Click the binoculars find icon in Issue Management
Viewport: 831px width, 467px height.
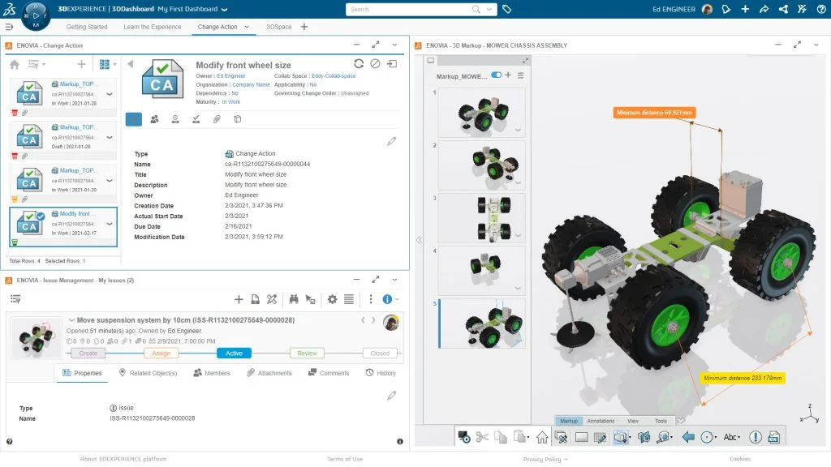pyautogui.click(x=294, y=299)
